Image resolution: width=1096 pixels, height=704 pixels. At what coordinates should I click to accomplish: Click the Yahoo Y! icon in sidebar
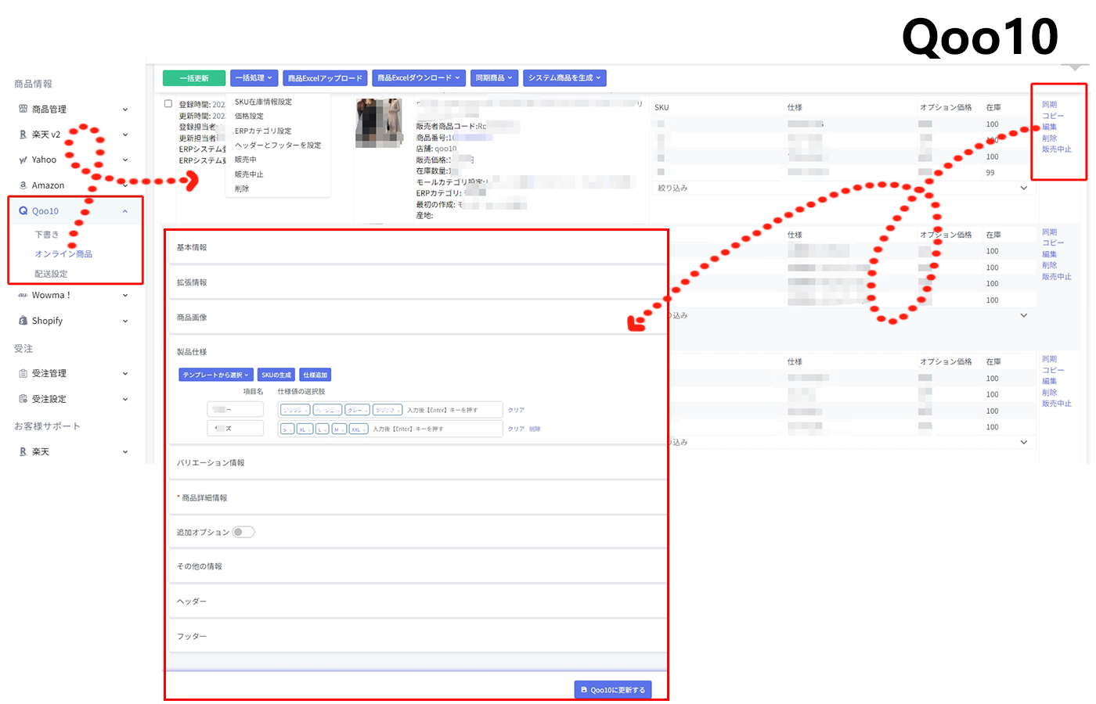23,160
